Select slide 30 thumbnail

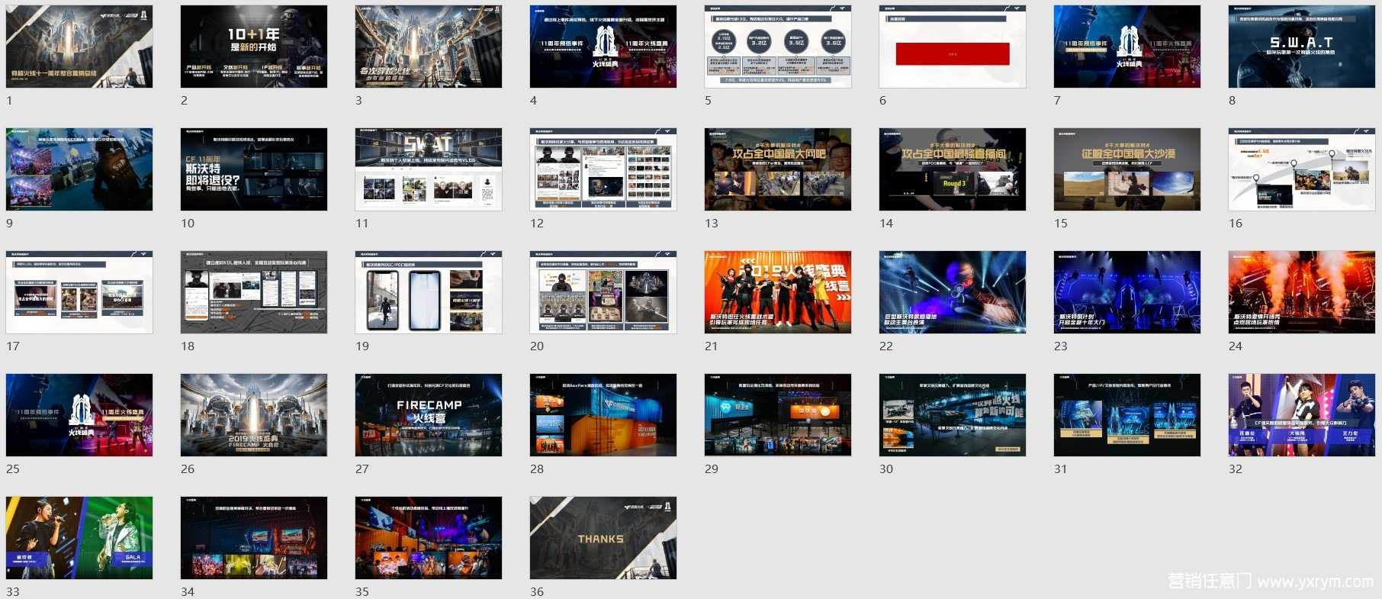953,415
